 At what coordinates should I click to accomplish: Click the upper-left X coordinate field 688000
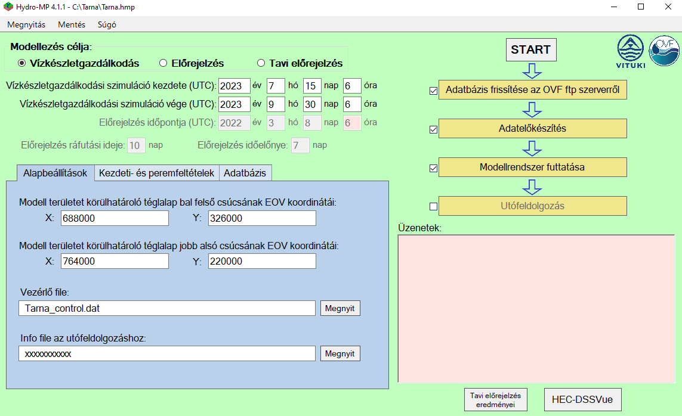point(115,219)
